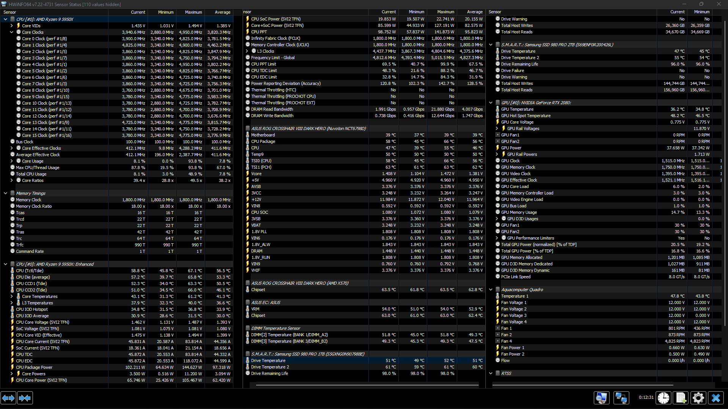Select the CPU PPT Limit row

[x=364, y=64]
